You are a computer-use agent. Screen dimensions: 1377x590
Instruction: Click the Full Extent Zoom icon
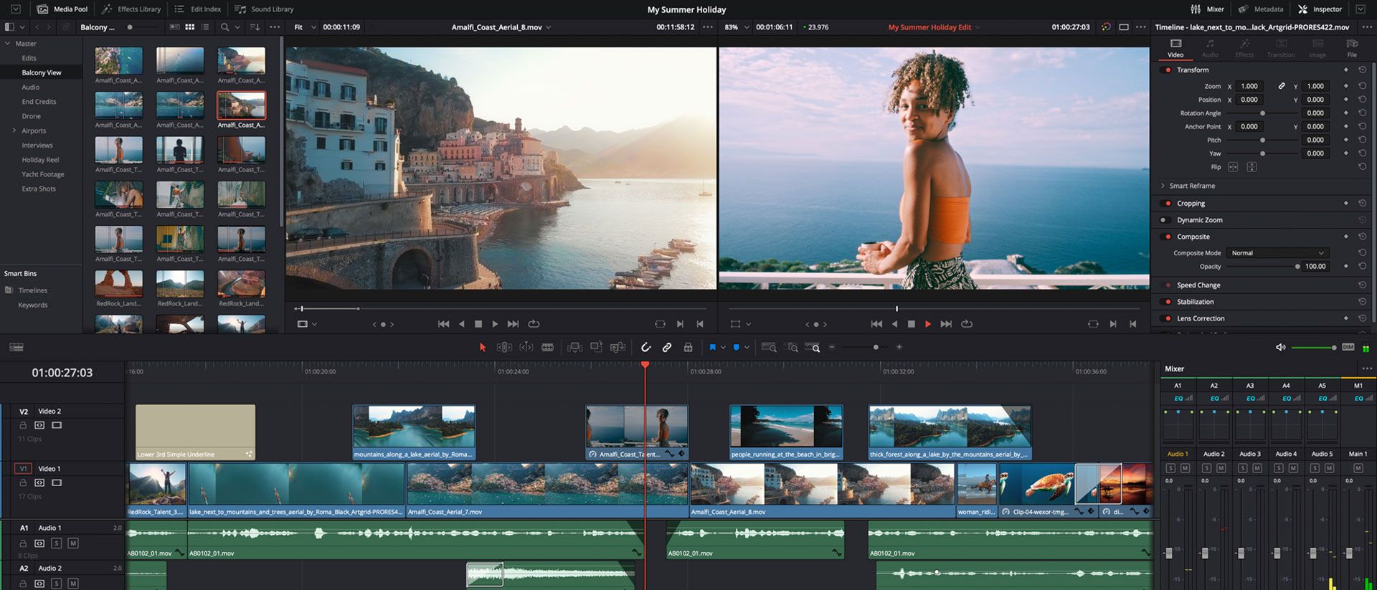(x=769, y=347)
